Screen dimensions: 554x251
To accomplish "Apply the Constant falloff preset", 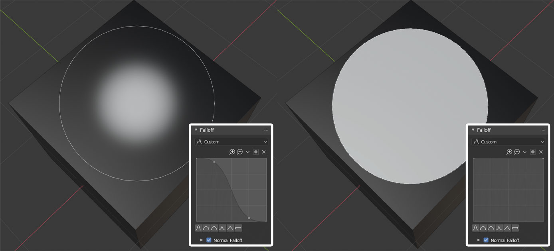I will click(239, 227).
